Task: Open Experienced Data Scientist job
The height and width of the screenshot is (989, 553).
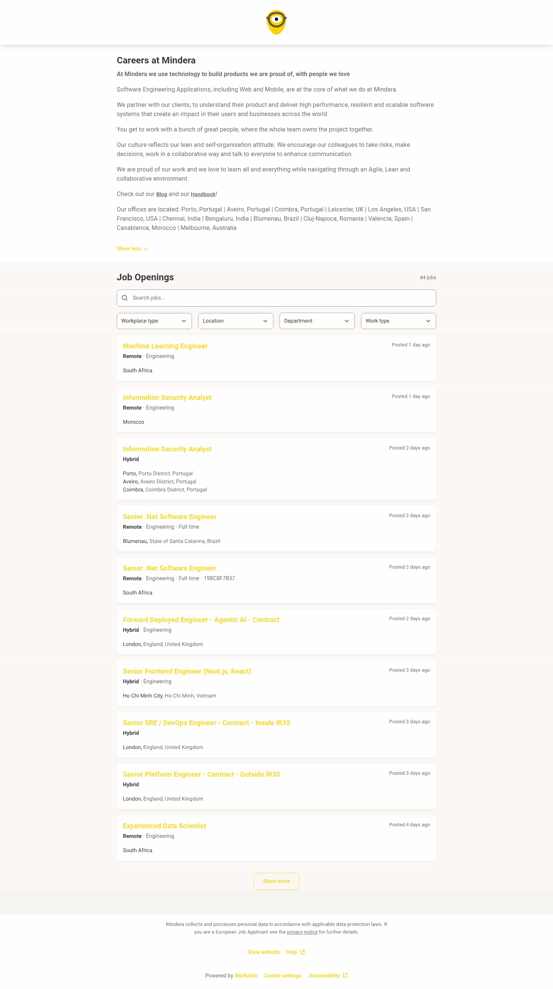Action: [164, 826]
